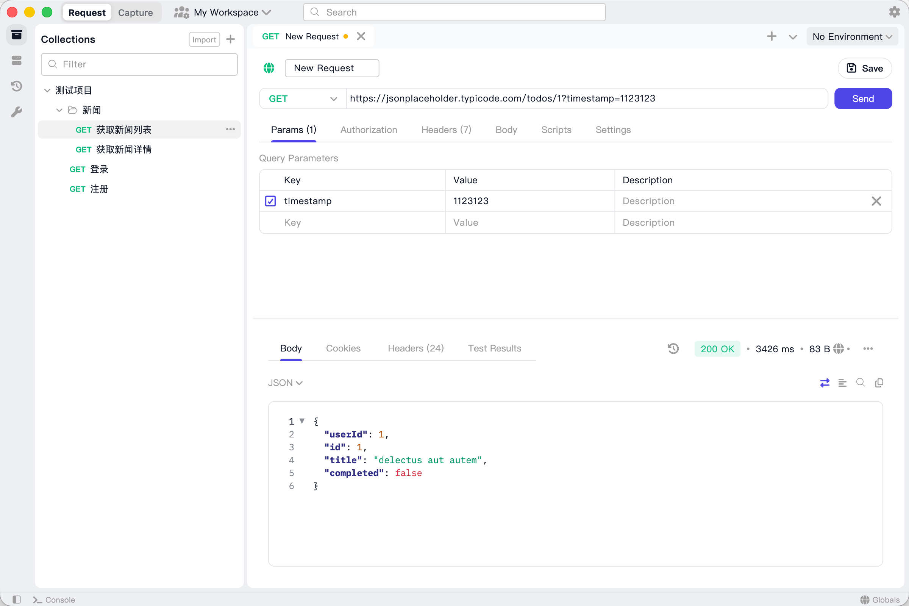
Task: Open the response Cookies tab
Action: pos(343,348)
